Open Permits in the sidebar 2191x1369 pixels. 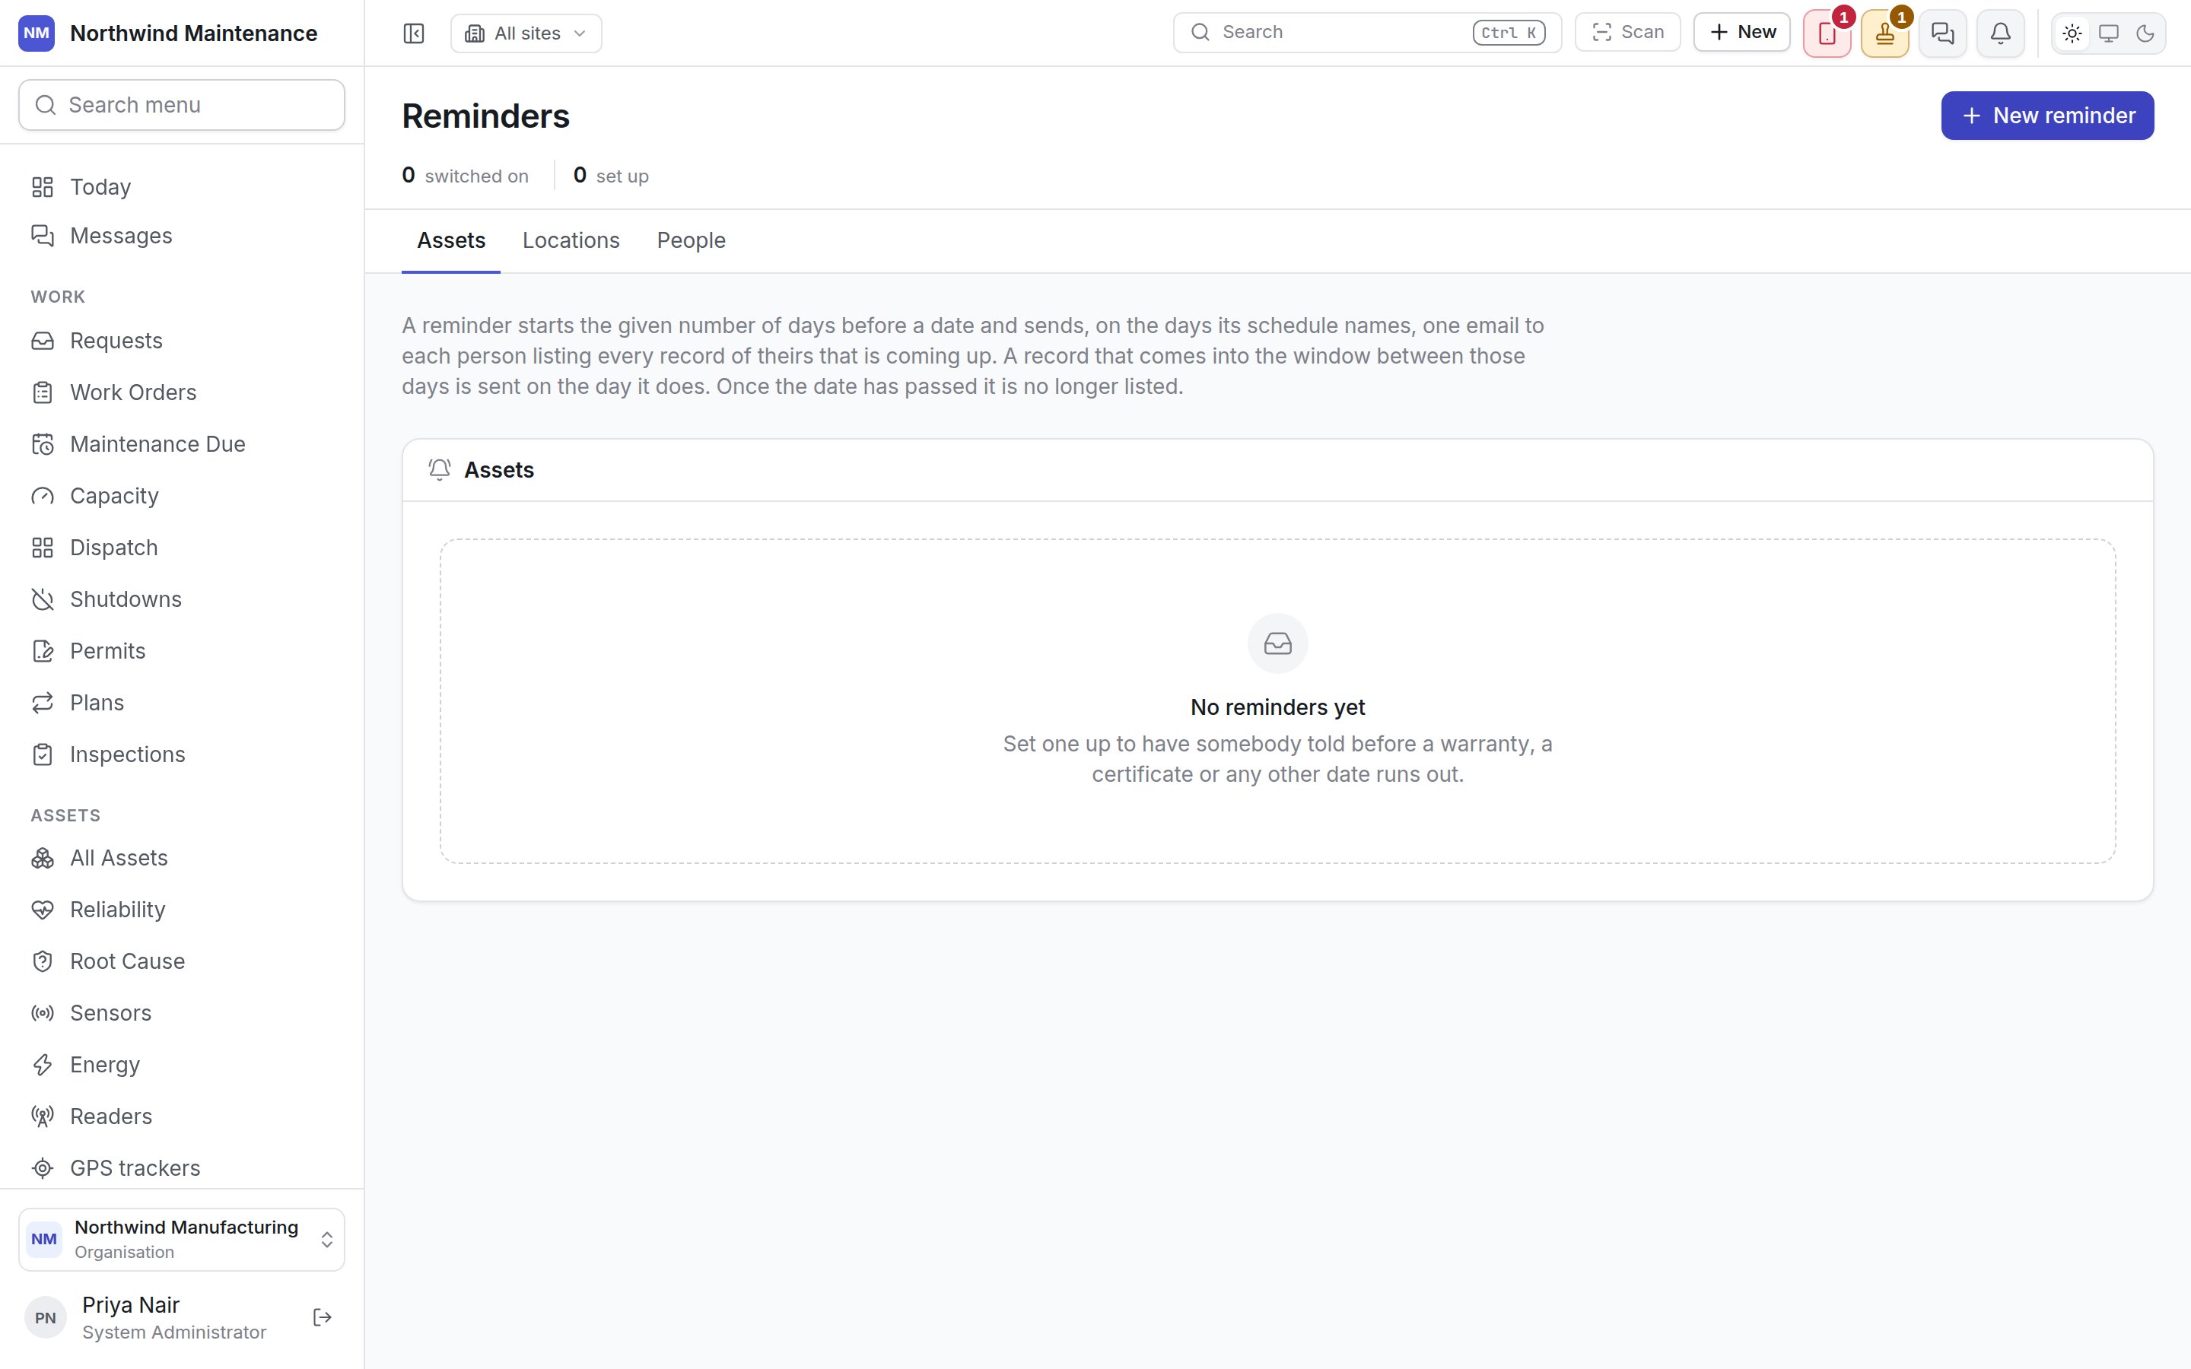click(182, 651)
